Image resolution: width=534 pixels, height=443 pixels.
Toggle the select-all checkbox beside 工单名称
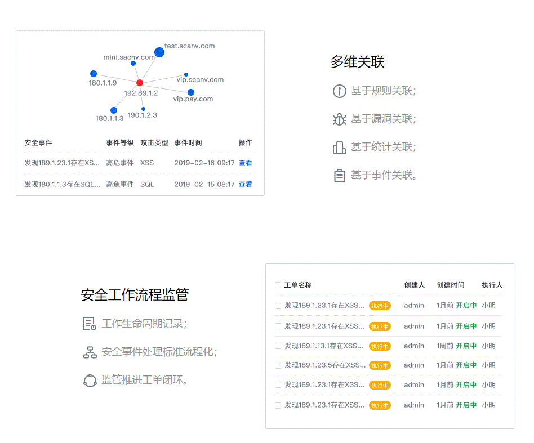[278, 285]
